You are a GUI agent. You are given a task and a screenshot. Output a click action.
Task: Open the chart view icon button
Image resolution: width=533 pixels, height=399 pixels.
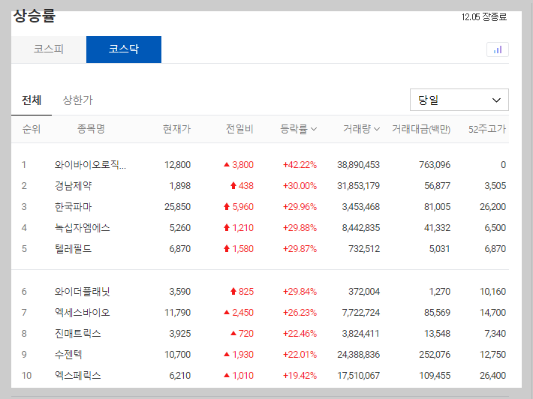(497, 49)
